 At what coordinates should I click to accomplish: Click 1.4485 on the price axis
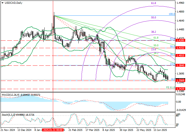coord(180,29)
